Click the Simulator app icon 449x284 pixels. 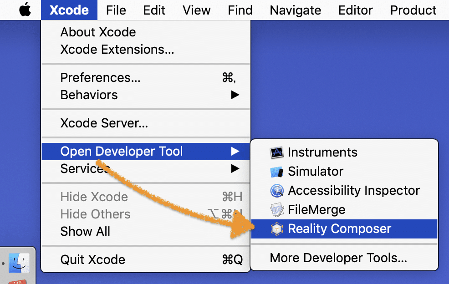pyautogui.click(x=277, y=172)
